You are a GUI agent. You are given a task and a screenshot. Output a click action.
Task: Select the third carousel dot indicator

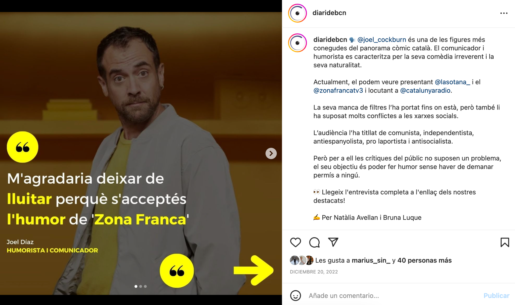145,286
